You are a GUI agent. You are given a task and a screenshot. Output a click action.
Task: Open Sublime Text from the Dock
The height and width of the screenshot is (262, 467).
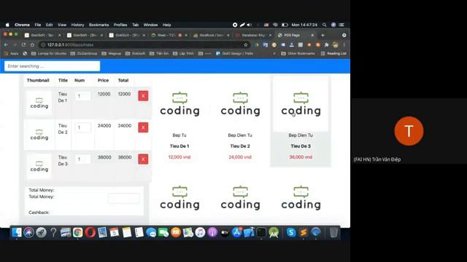tap(304, 232)
